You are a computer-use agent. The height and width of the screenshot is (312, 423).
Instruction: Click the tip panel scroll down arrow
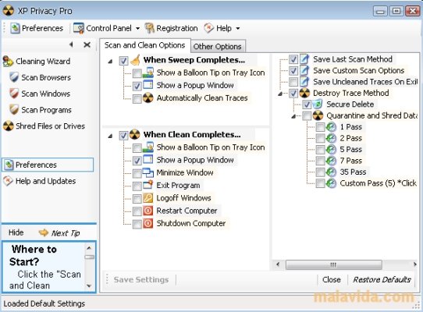89,285
